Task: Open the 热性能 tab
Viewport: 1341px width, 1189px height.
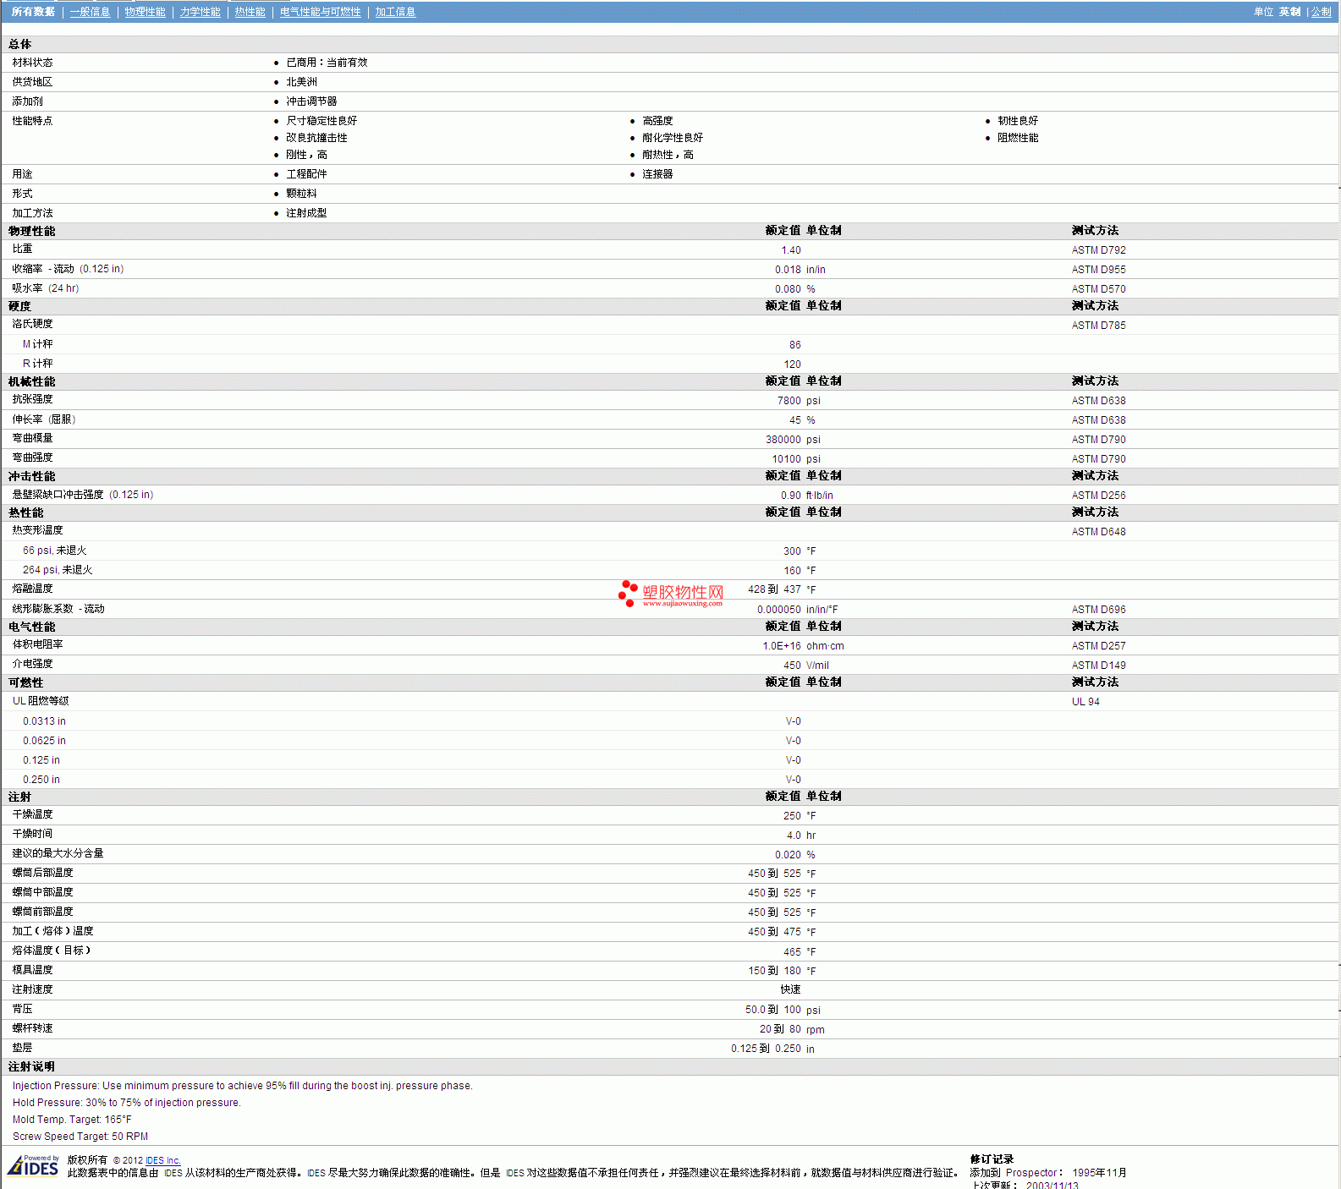Action: tap(250, 12)
